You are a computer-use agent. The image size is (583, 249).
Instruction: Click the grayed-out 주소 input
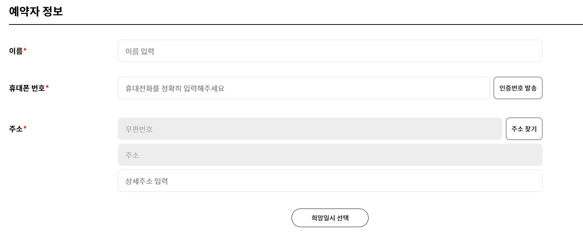[330, 155]
